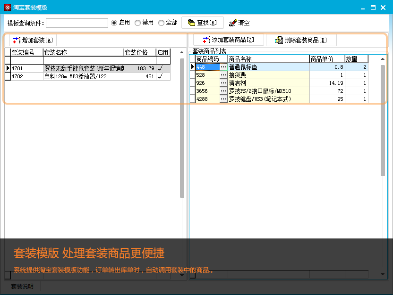Select the 禁用 radio button

click(x=137, y=23)
